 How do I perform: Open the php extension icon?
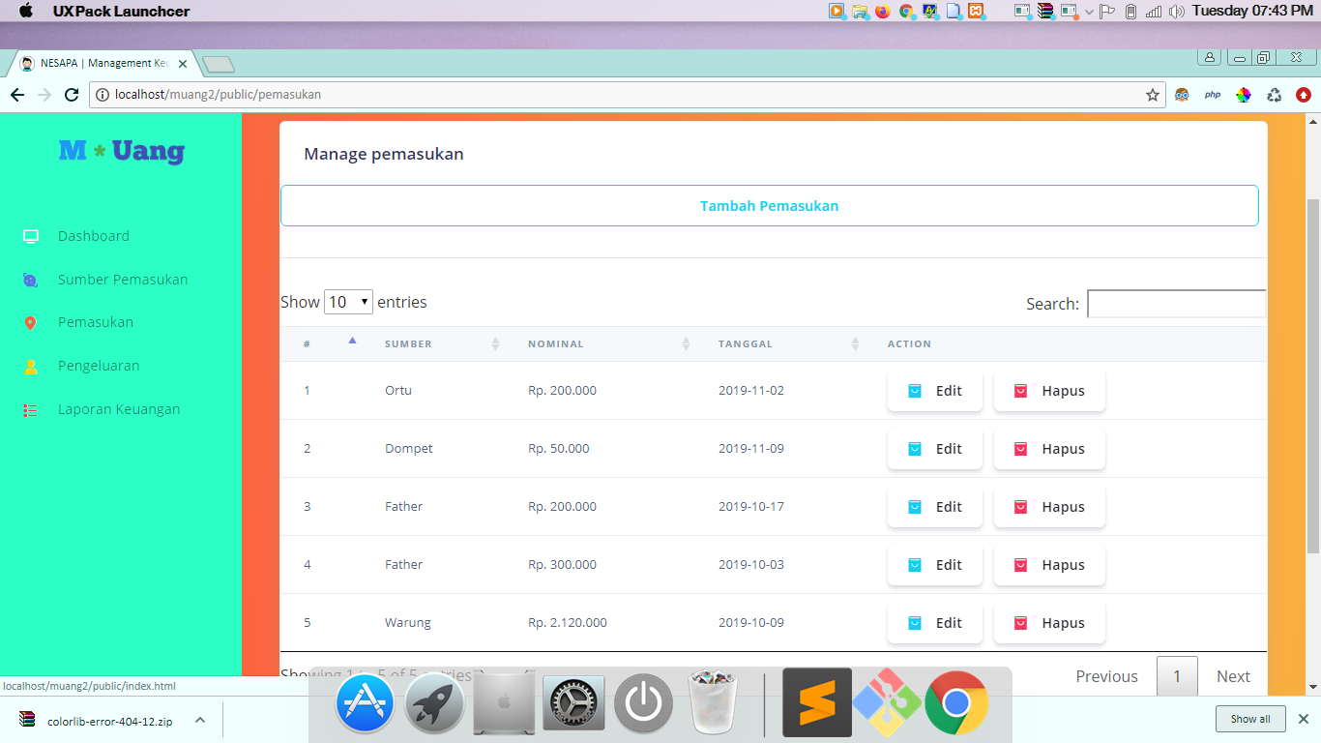[1212, 95]
